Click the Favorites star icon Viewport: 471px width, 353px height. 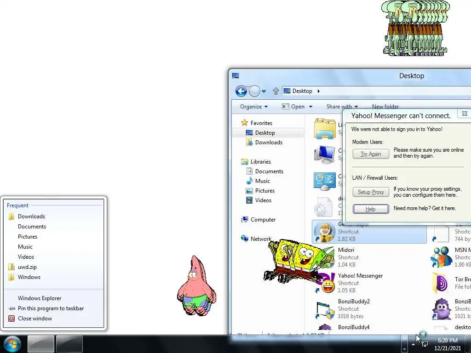click(245, 123)
